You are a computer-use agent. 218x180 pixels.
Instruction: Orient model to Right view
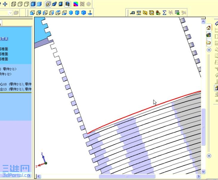52,13
